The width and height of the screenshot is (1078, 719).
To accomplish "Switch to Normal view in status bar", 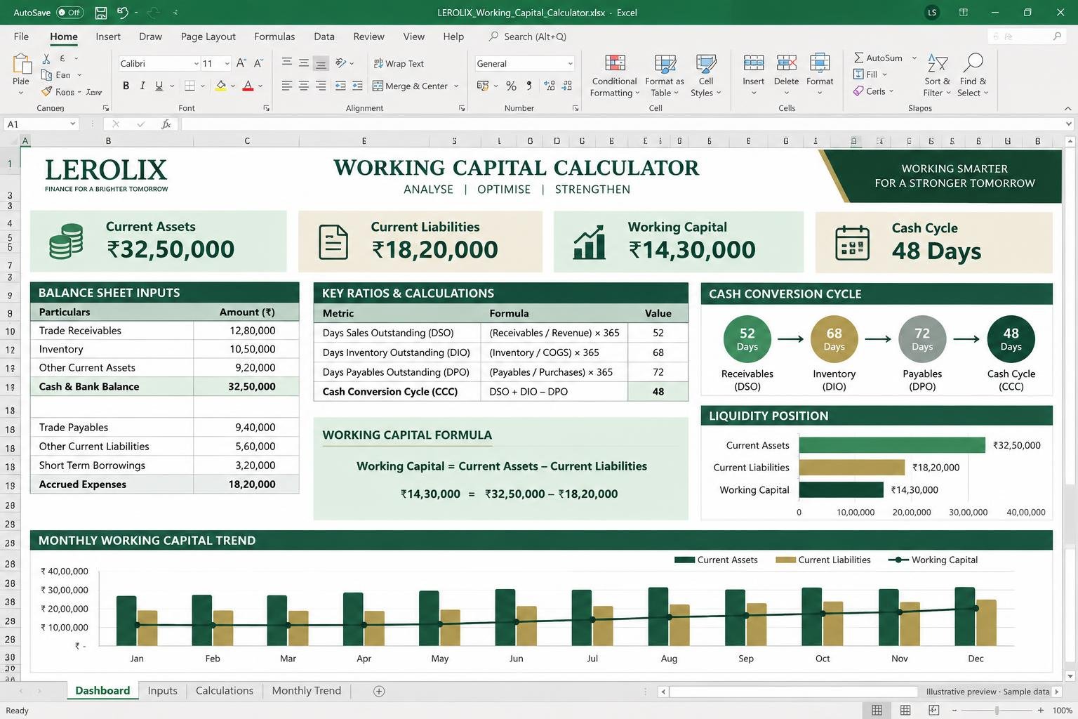I will coord(877,710).
